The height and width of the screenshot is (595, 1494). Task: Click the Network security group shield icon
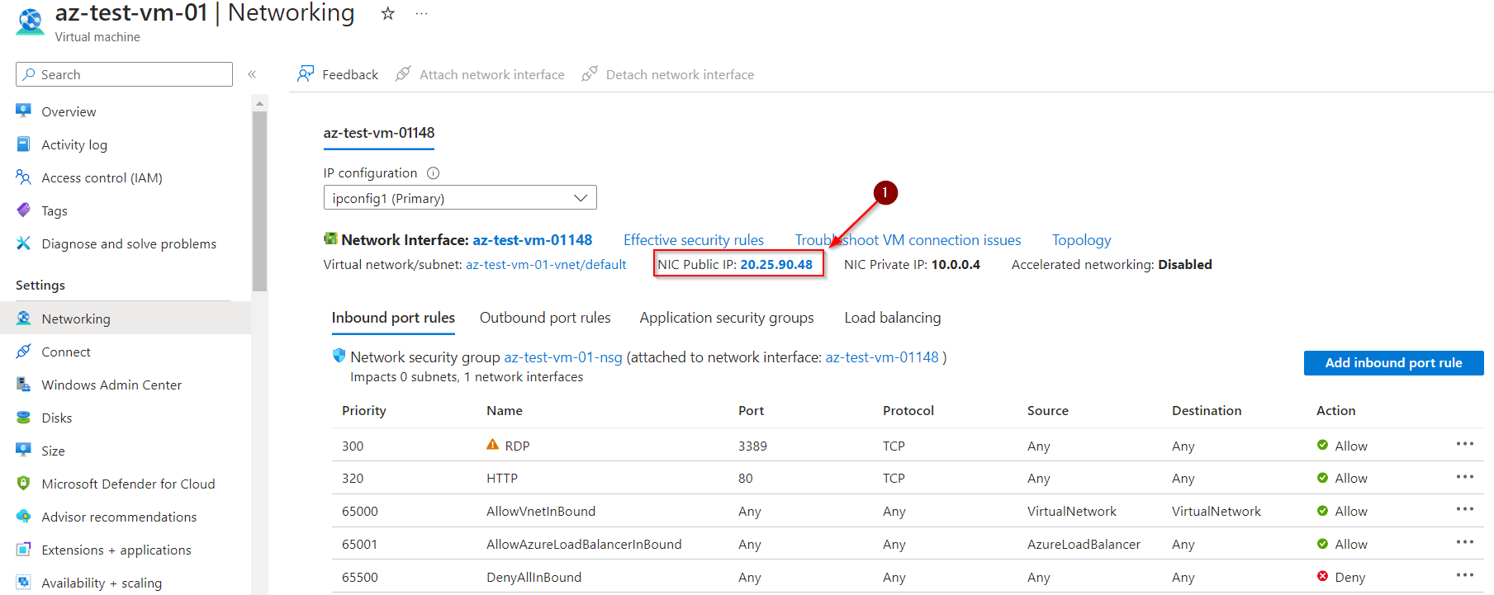pos(339,356)
